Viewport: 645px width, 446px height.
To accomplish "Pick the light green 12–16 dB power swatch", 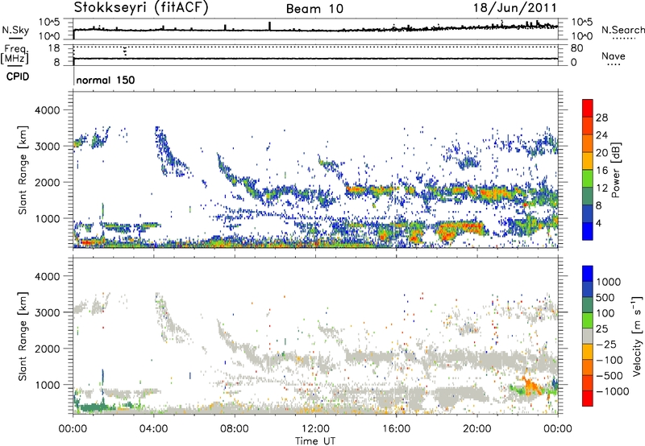I will [588, 179].
